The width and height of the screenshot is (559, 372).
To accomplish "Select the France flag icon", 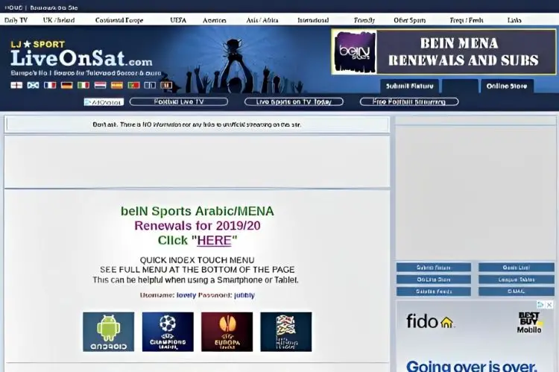I will [x=50, y=85].
